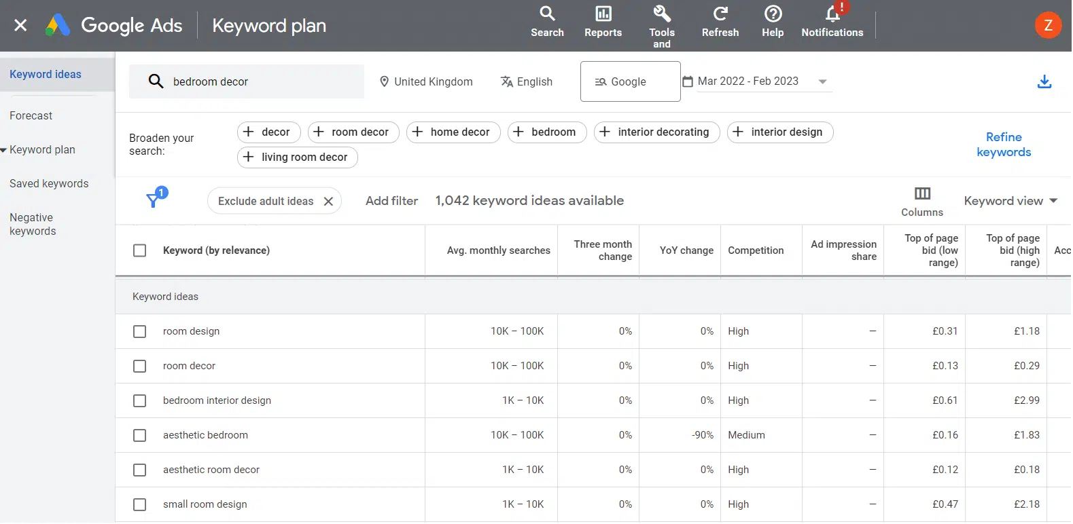1073x524 pixels.
Task: Go to Forecast in sidebar
Action: click(x=31, y=116)
